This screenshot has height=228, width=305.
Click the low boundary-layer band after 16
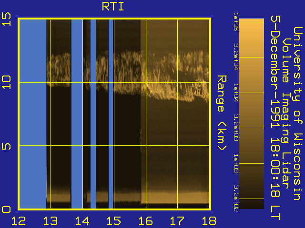175,198
